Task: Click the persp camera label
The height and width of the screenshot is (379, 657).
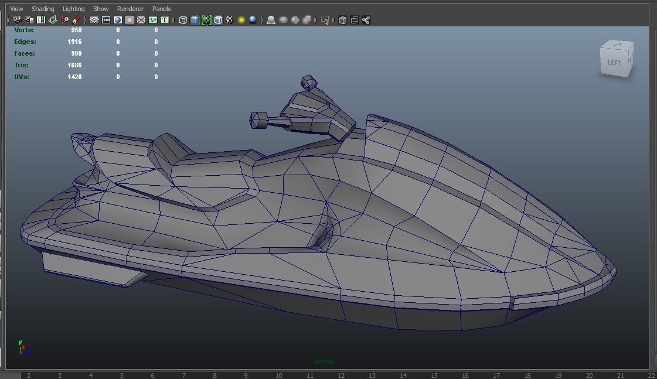Action: coord(324,361)
